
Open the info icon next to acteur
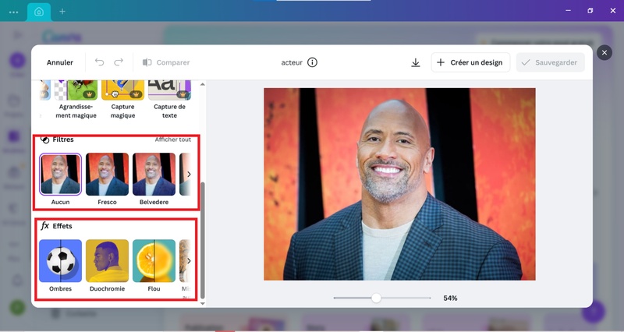[x=312, y=62]
